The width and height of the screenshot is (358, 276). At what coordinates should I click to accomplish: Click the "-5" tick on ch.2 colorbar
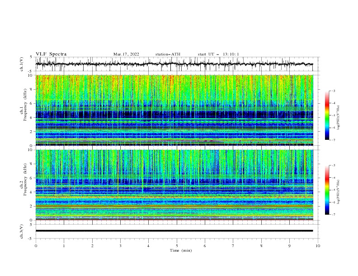coord(333,190)
